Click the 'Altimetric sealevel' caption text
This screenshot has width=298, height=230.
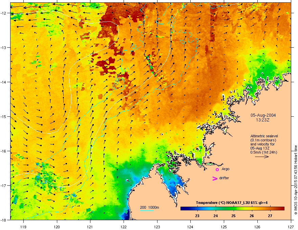coord(264,136)
